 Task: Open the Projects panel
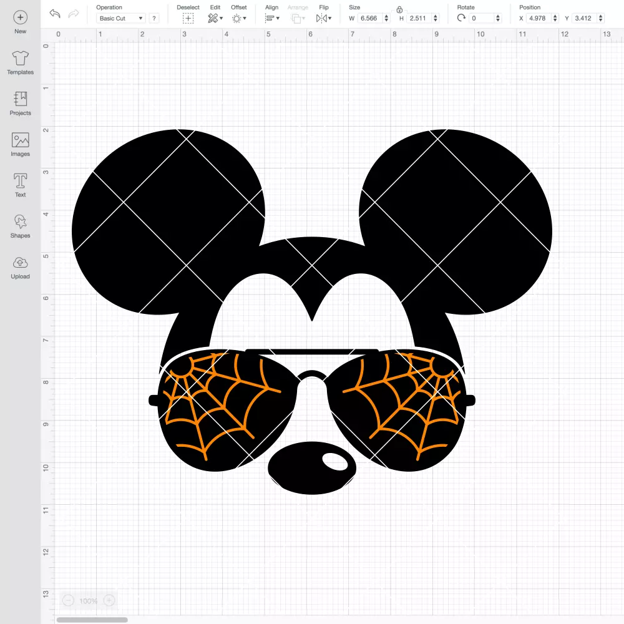pyautogui.click(x=21, y=104)
